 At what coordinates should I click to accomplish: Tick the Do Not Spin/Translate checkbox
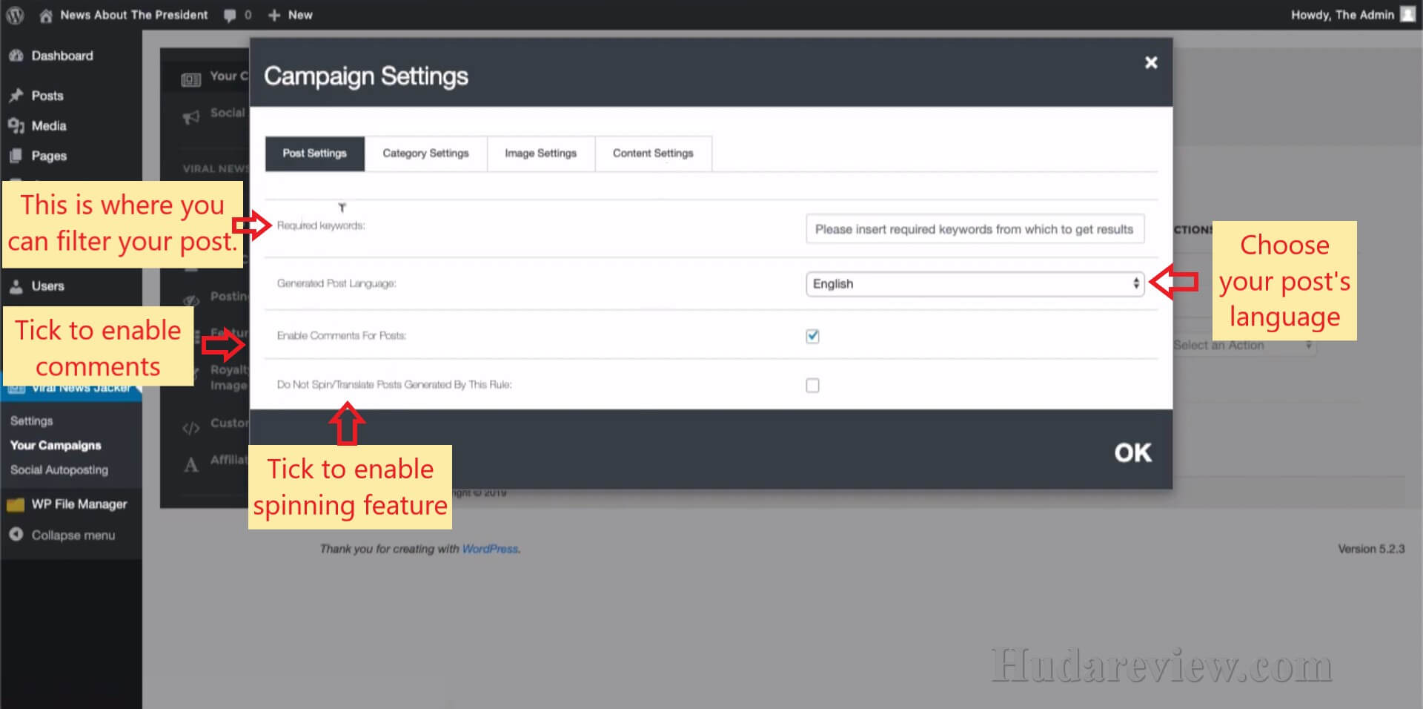812,386
